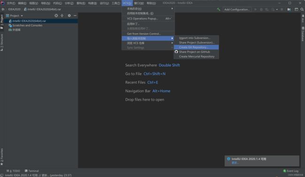Open the 文件(F) menu
305x177 pixels.
[x=11, y=3]
